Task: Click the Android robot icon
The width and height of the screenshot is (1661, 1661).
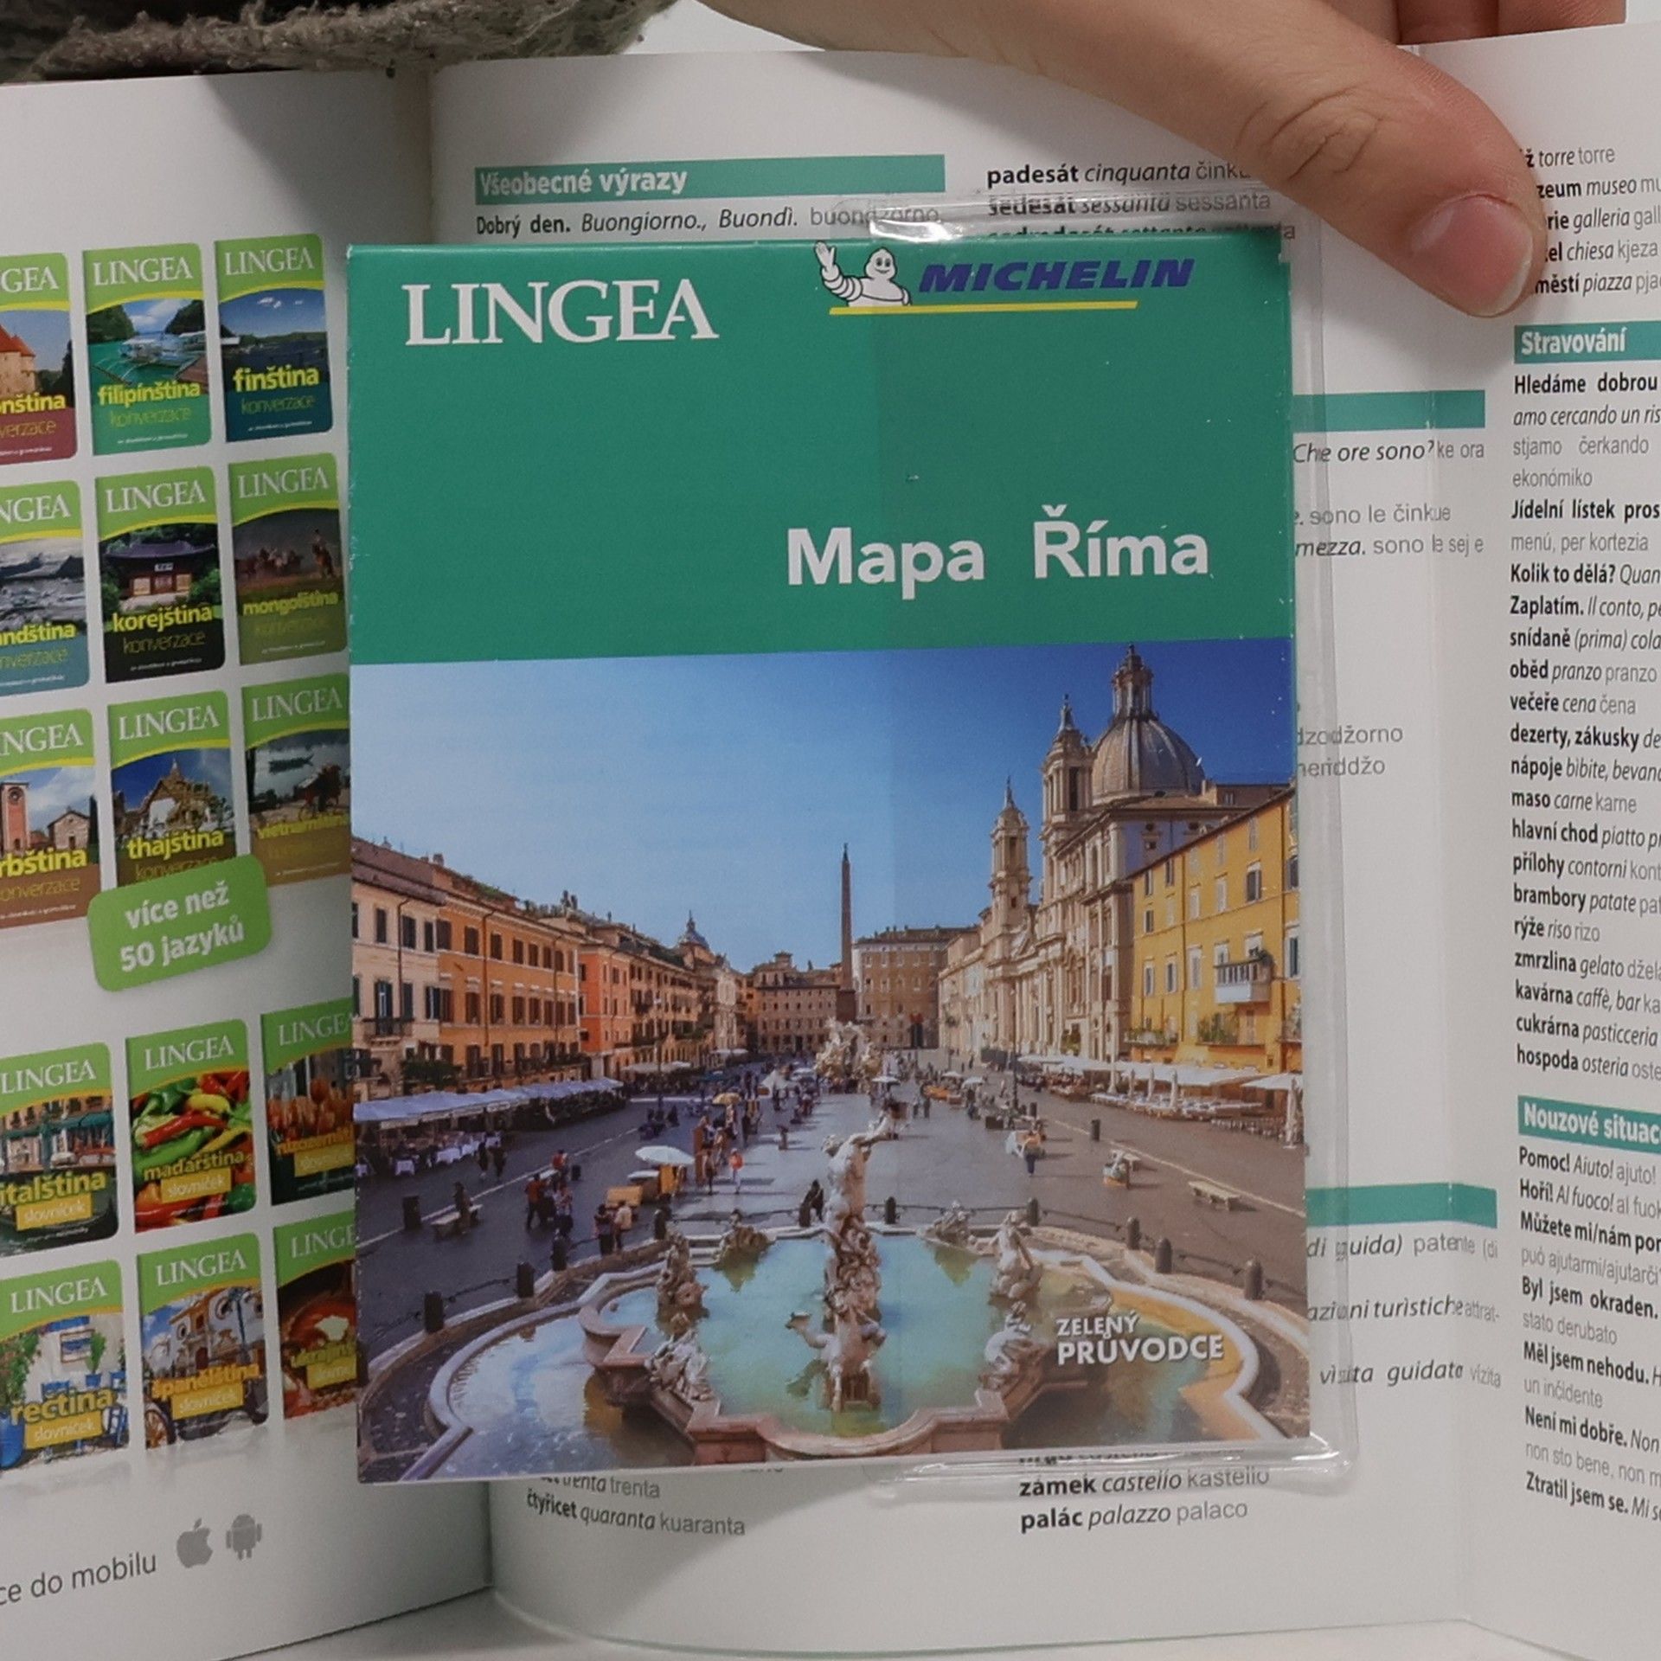Action: point(243,1539)
